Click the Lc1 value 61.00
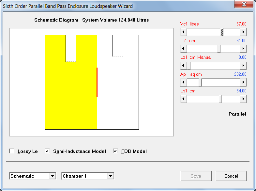The height and width of the screenshot is (191, 256). [241, 41]
